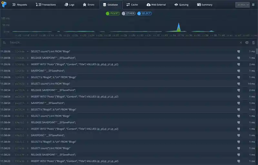Click request ID on 11:38:54 SELECT count(*) row
Viewport: 258px width, 165px height.
point(20,84)
